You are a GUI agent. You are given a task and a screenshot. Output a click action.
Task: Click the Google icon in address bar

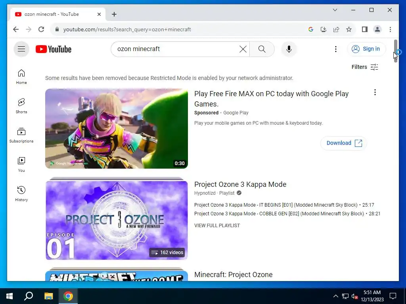click(311, 29)
